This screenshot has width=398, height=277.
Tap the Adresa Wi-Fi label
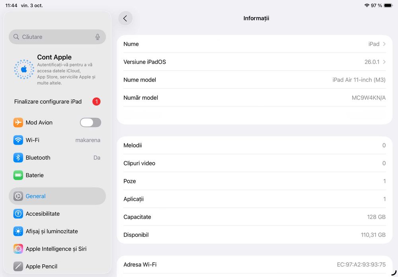click(140, 265)
